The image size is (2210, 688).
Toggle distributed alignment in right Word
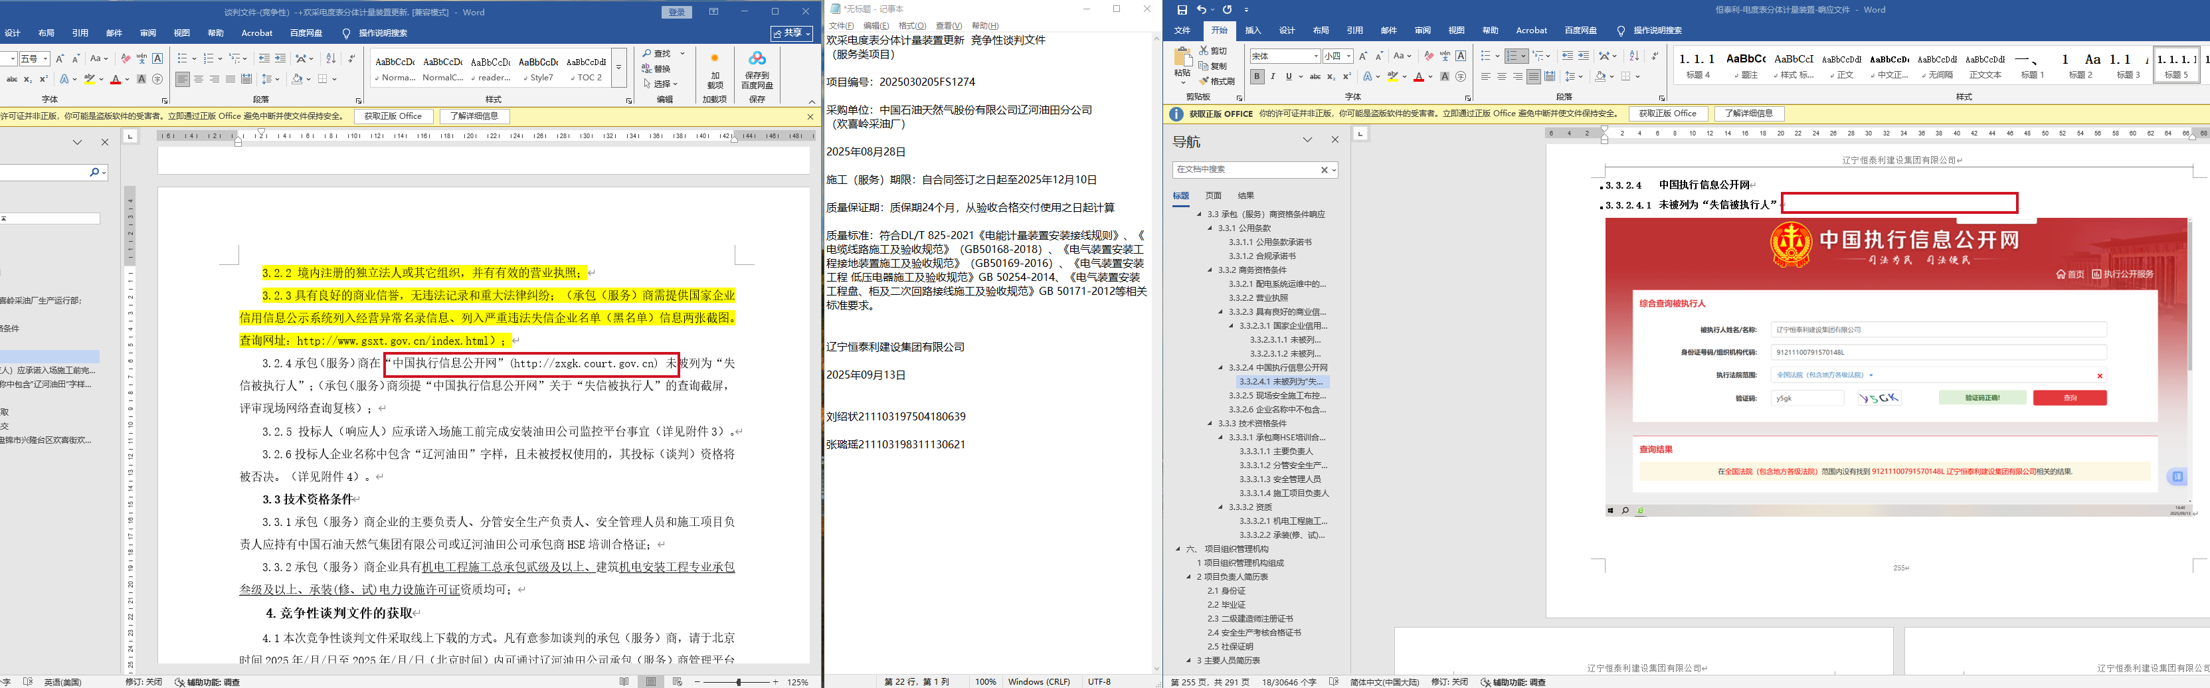pyautogui.click(x=1550, y=76)
